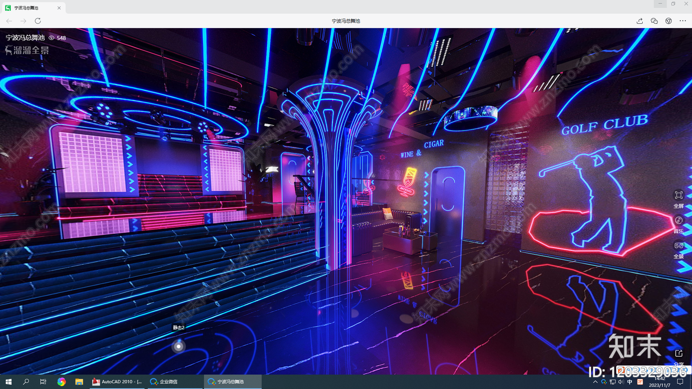Launch the colorful browser icon on the taskbar

click(x=61, y=382)
